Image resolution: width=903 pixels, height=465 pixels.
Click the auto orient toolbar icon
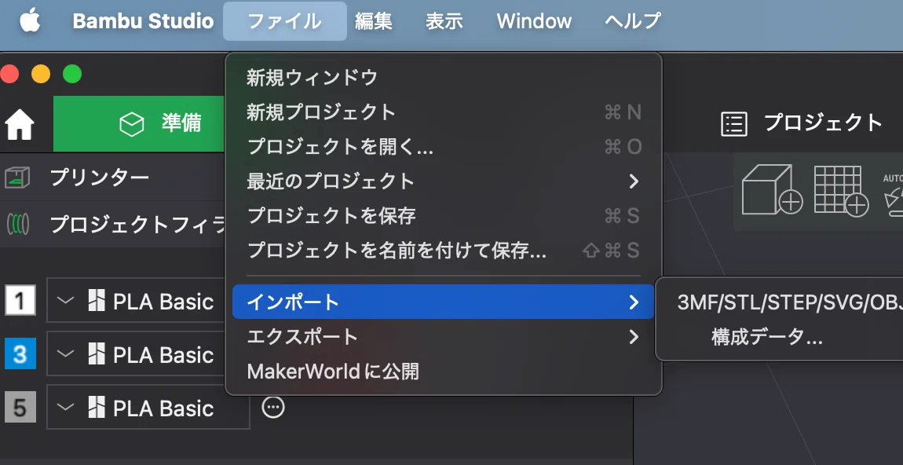click(894, 195)
